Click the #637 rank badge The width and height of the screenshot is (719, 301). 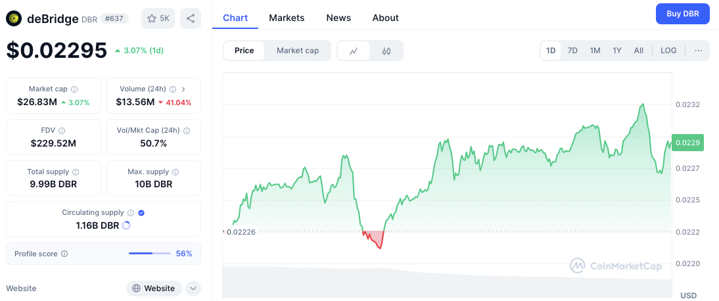point(114,19)
